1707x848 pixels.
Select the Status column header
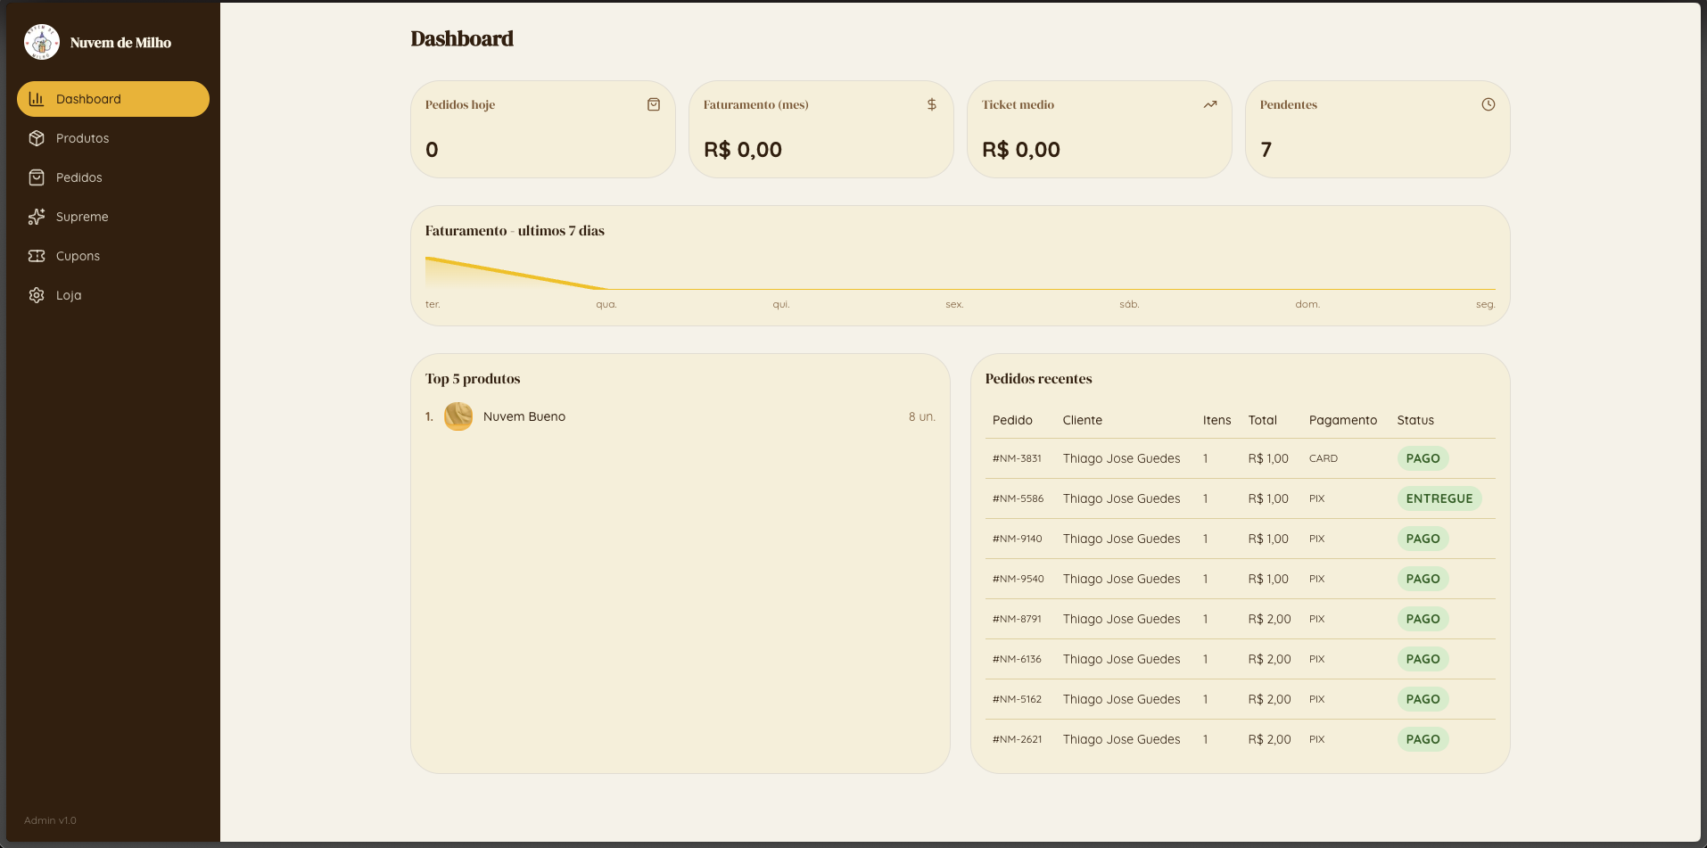click(1415, 420)
